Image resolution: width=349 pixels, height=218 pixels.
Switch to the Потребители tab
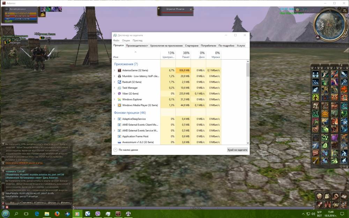(208, 46)
